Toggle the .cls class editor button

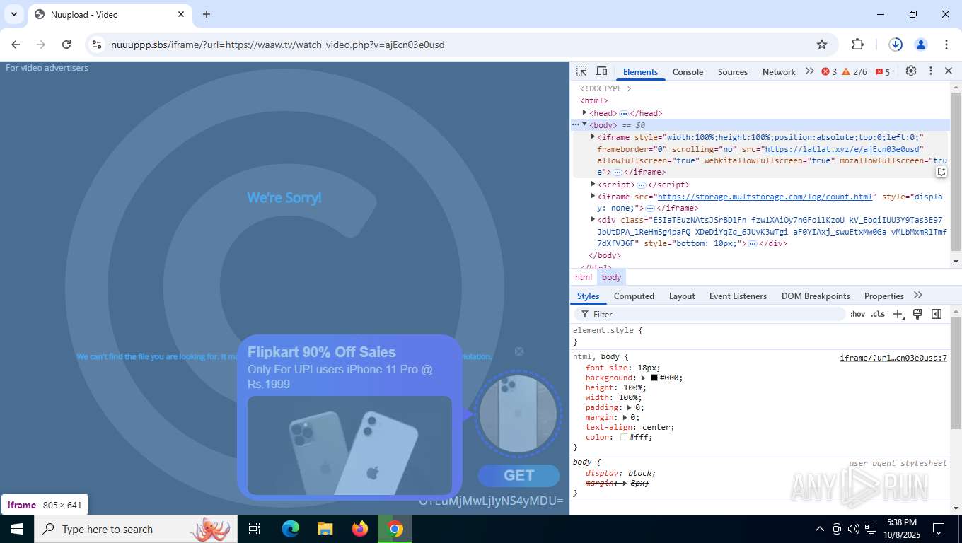[x=878, y=314]
